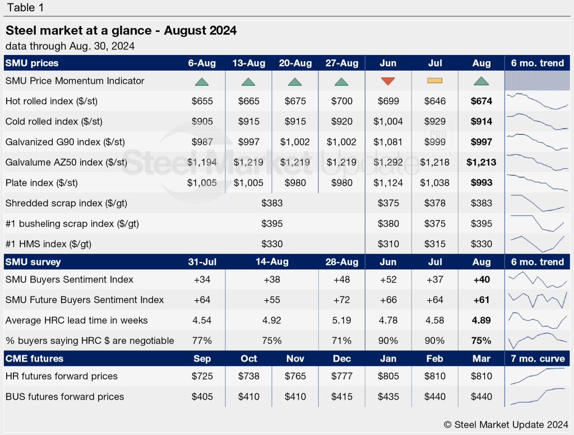Click the yellow neutral bar for Jul momentum

[x=435, y=81]
